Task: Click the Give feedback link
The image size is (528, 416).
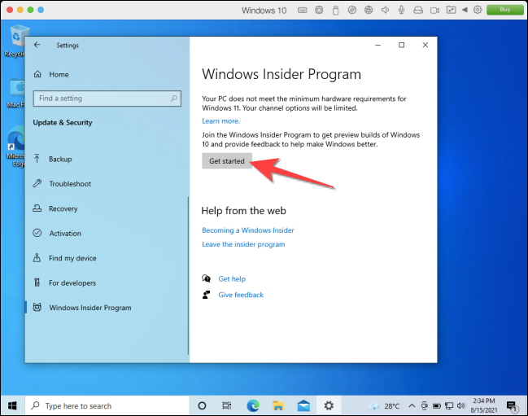Action: point(241,295)
